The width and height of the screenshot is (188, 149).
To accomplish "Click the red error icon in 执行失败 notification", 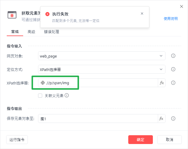I will [47, 14].
